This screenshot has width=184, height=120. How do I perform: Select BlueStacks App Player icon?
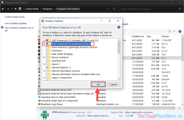click(x=39, y=104)
